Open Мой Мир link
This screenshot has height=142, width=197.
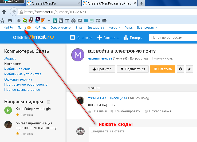(x=41, y=27)
